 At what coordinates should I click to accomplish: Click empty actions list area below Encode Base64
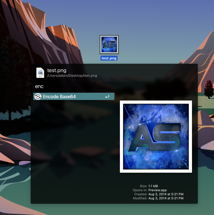pos(74,145)
